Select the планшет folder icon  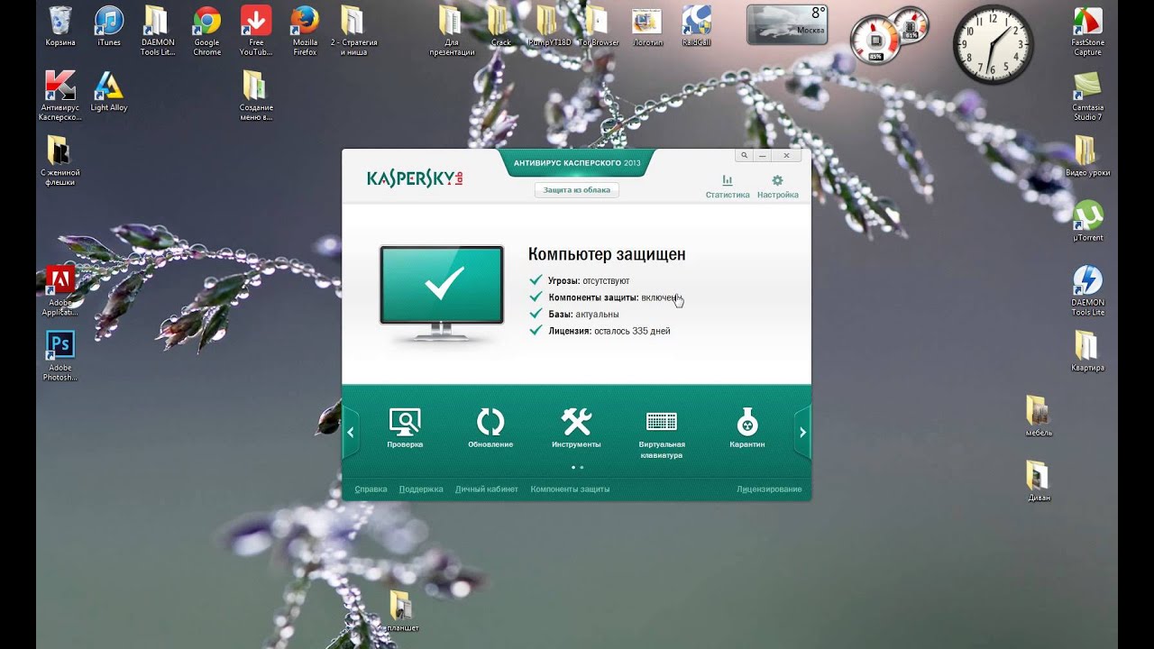coord(401,611)
